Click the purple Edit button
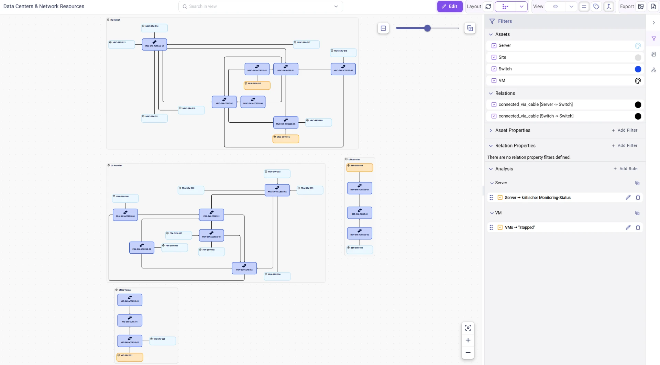660x365 pixels. click(x=450, y=7)
